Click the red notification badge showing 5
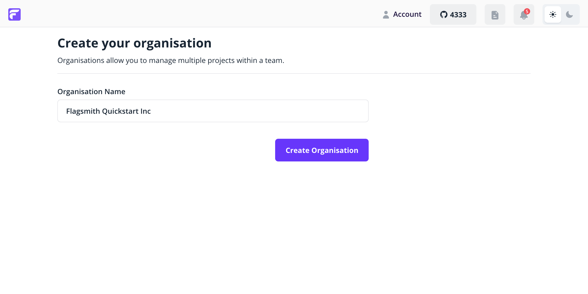 [528, 11]
